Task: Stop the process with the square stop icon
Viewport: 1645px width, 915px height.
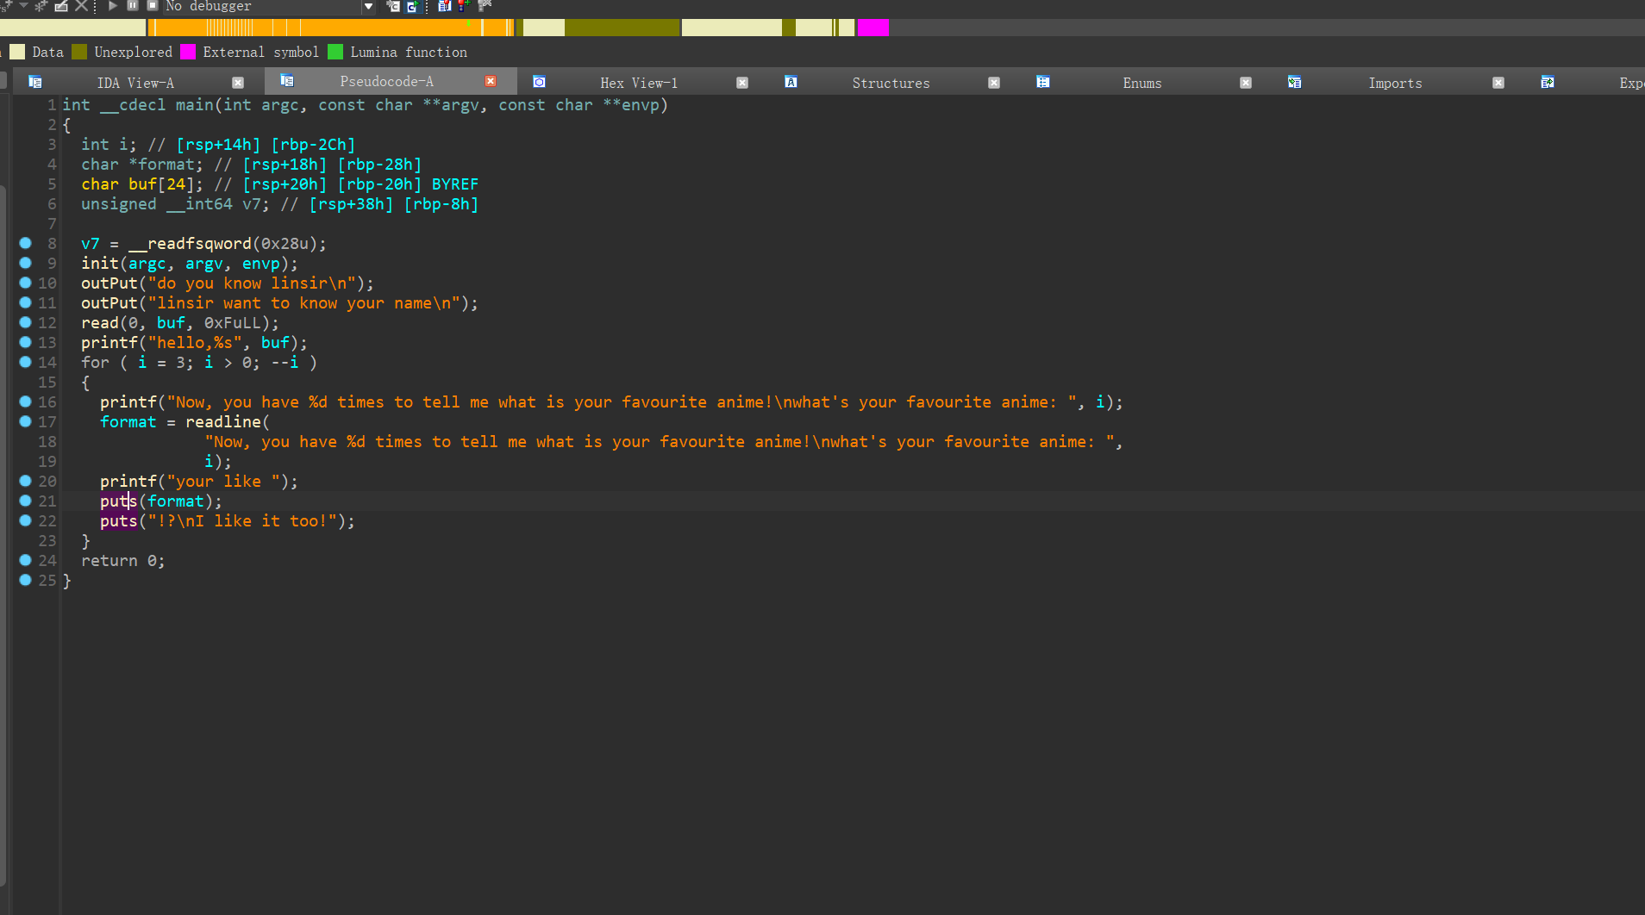Action: point(153,5)
